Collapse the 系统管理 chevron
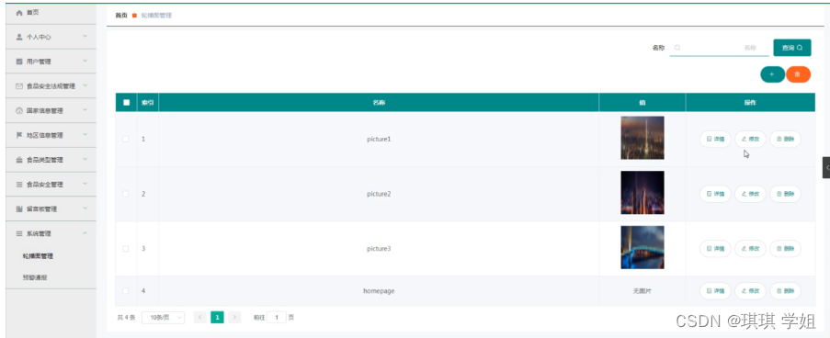The width and height of the screenshot is (830, 338). tap(85, 232)
